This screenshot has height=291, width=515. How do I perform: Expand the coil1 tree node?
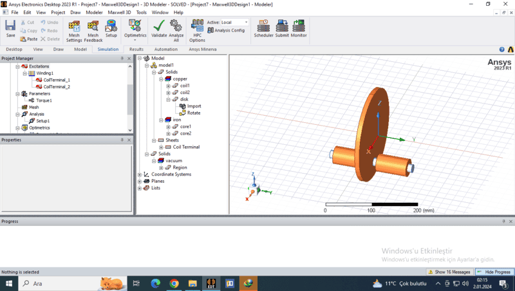[x=168, y=86]
